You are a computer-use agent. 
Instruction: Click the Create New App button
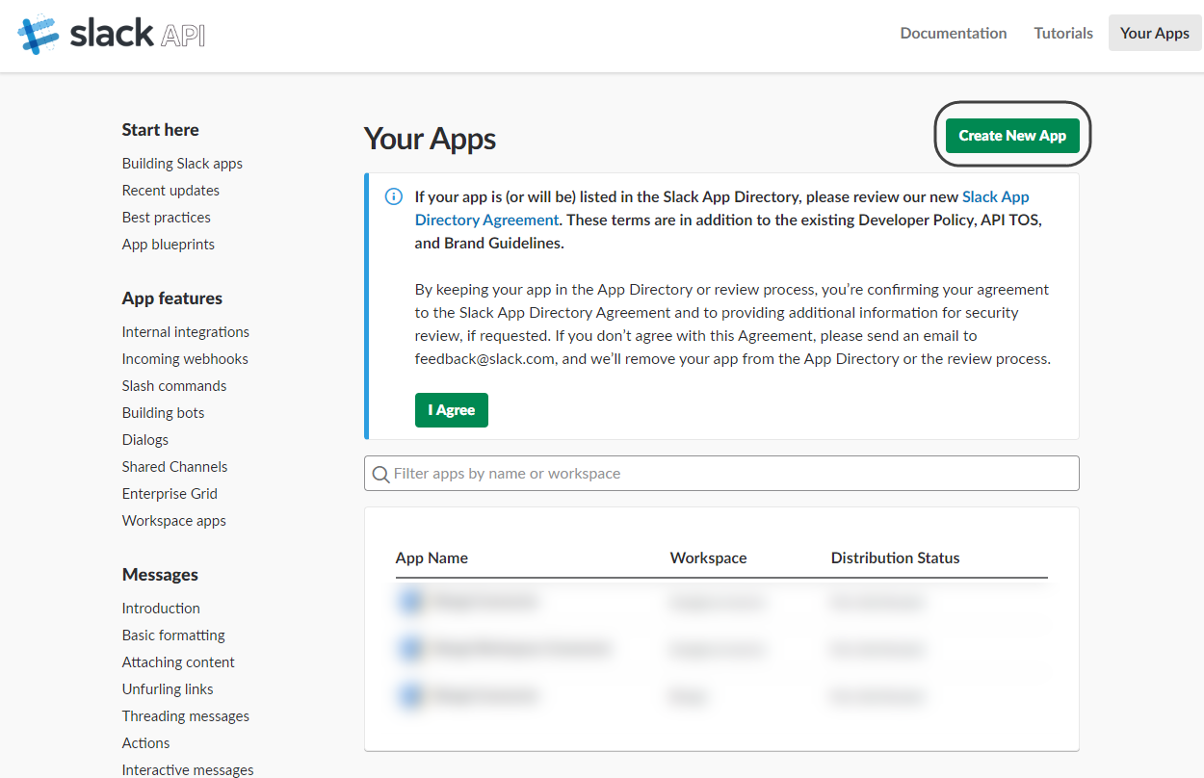tap(1012, 135)
